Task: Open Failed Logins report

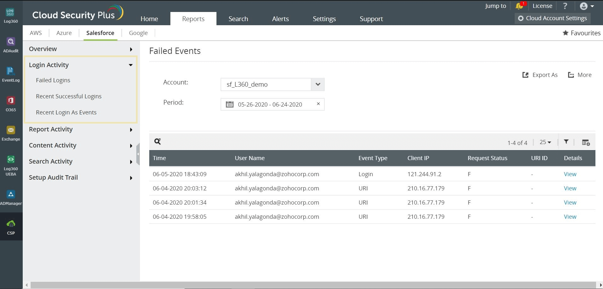Action: (53, 80)
